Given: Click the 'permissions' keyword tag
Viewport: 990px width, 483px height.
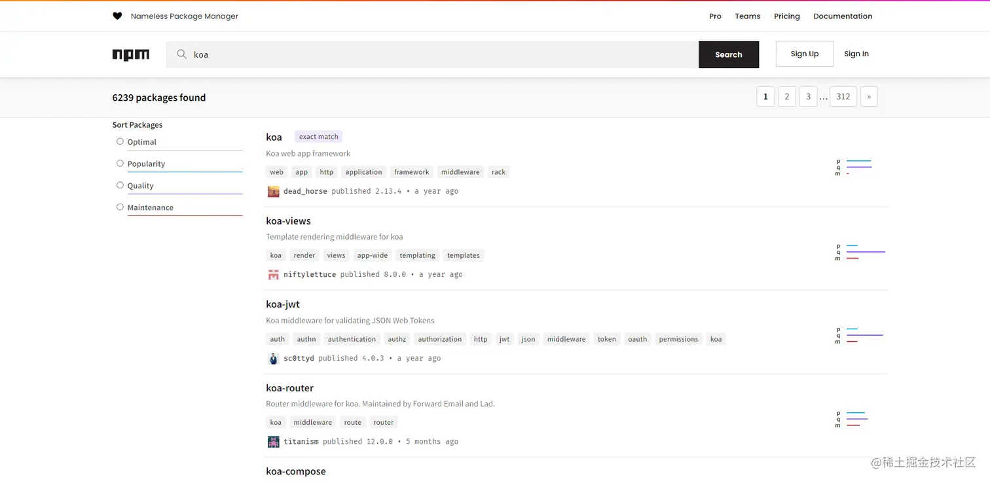Looking at the screenshot, I should point(679,339).
